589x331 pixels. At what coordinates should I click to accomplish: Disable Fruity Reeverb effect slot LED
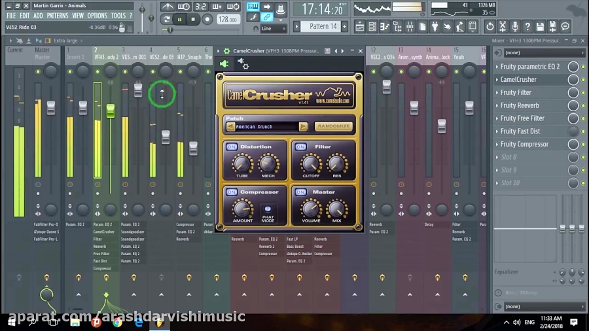coord(583,105)
